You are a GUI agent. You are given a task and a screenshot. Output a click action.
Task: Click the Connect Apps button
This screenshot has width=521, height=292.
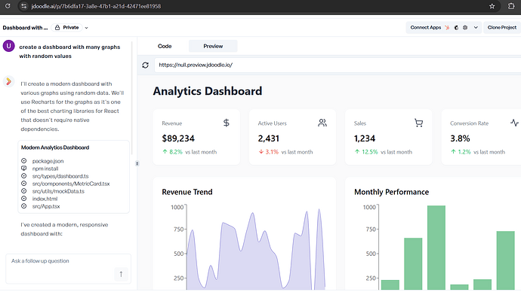pos(426,28)
